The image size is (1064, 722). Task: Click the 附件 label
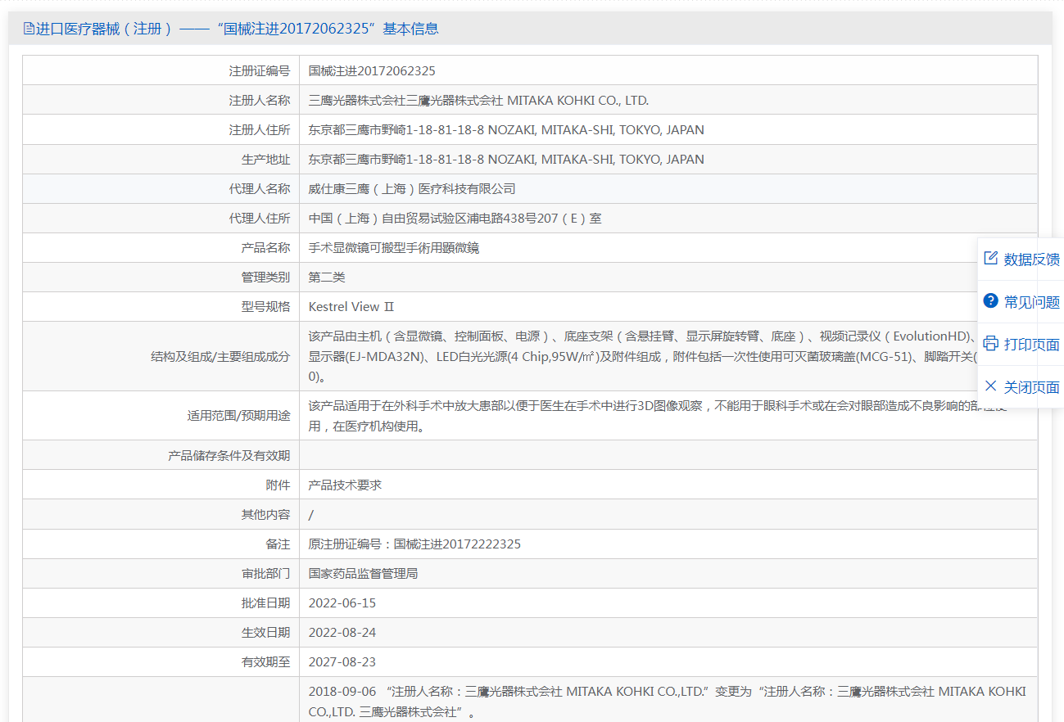click(x=278, y=485)
